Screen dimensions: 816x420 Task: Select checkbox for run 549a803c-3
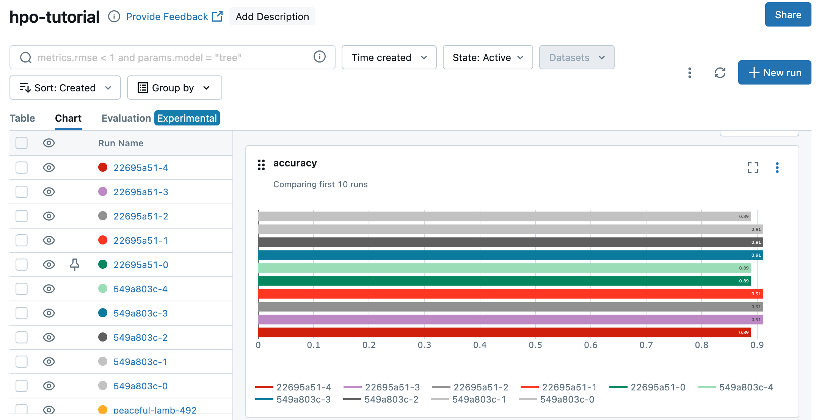22,313
